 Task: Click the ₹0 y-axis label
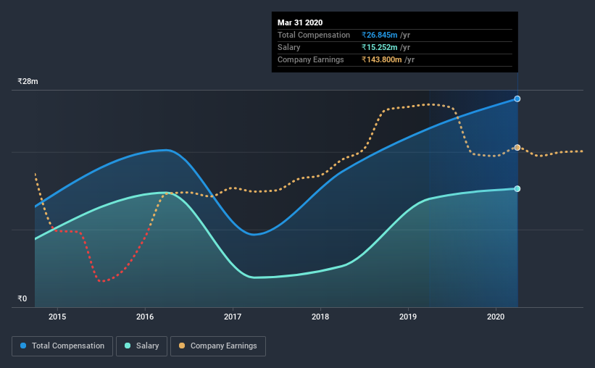[22, 298]
